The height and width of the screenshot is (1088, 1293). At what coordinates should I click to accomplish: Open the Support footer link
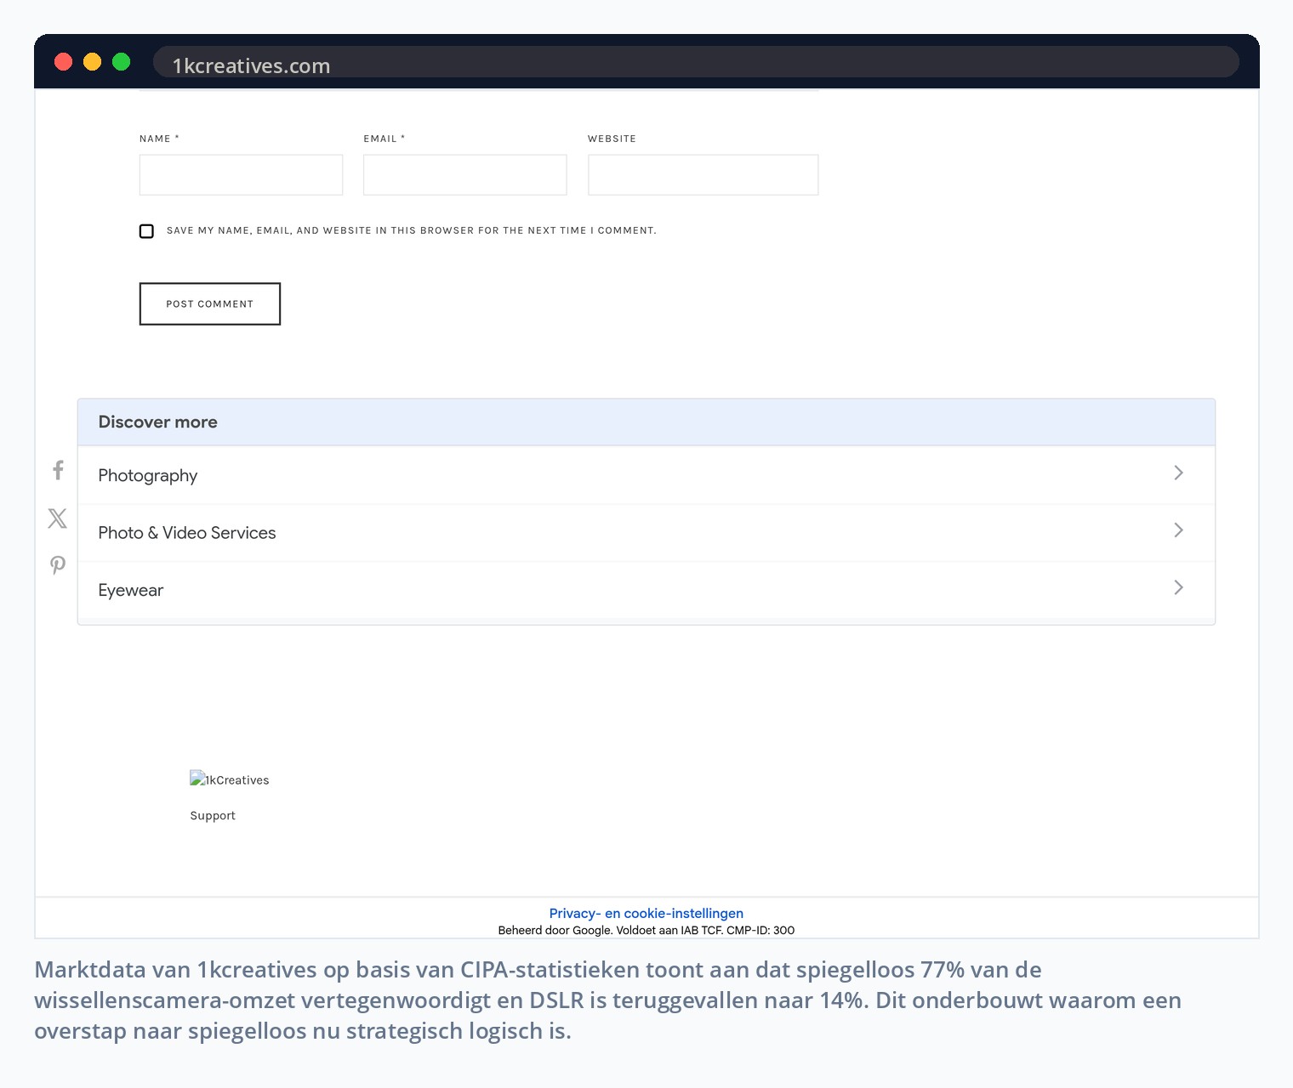213,816
